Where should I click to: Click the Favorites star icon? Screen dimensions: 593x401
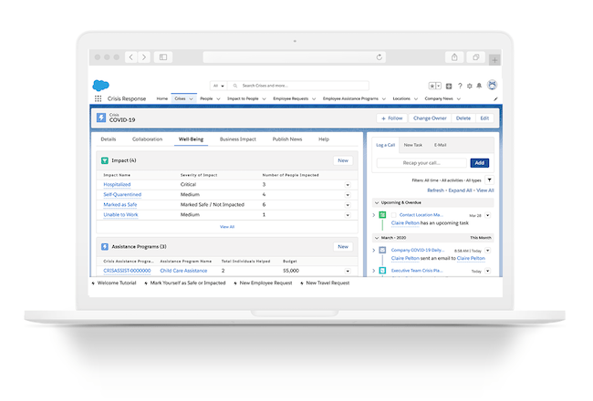point(432,86)
